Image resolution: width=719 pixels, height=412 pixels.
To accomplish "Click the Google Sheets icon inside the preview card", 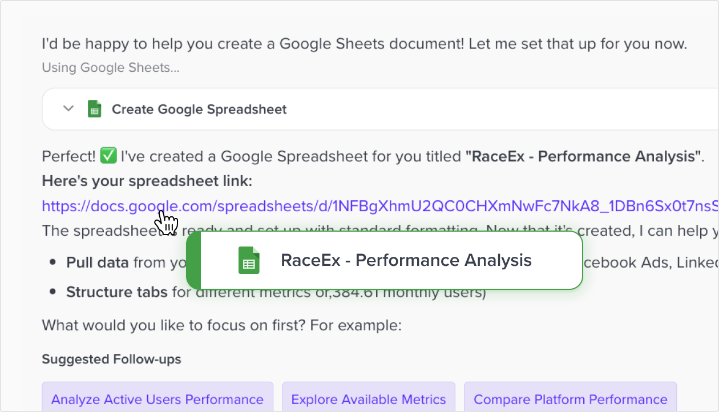I will 248,260.
